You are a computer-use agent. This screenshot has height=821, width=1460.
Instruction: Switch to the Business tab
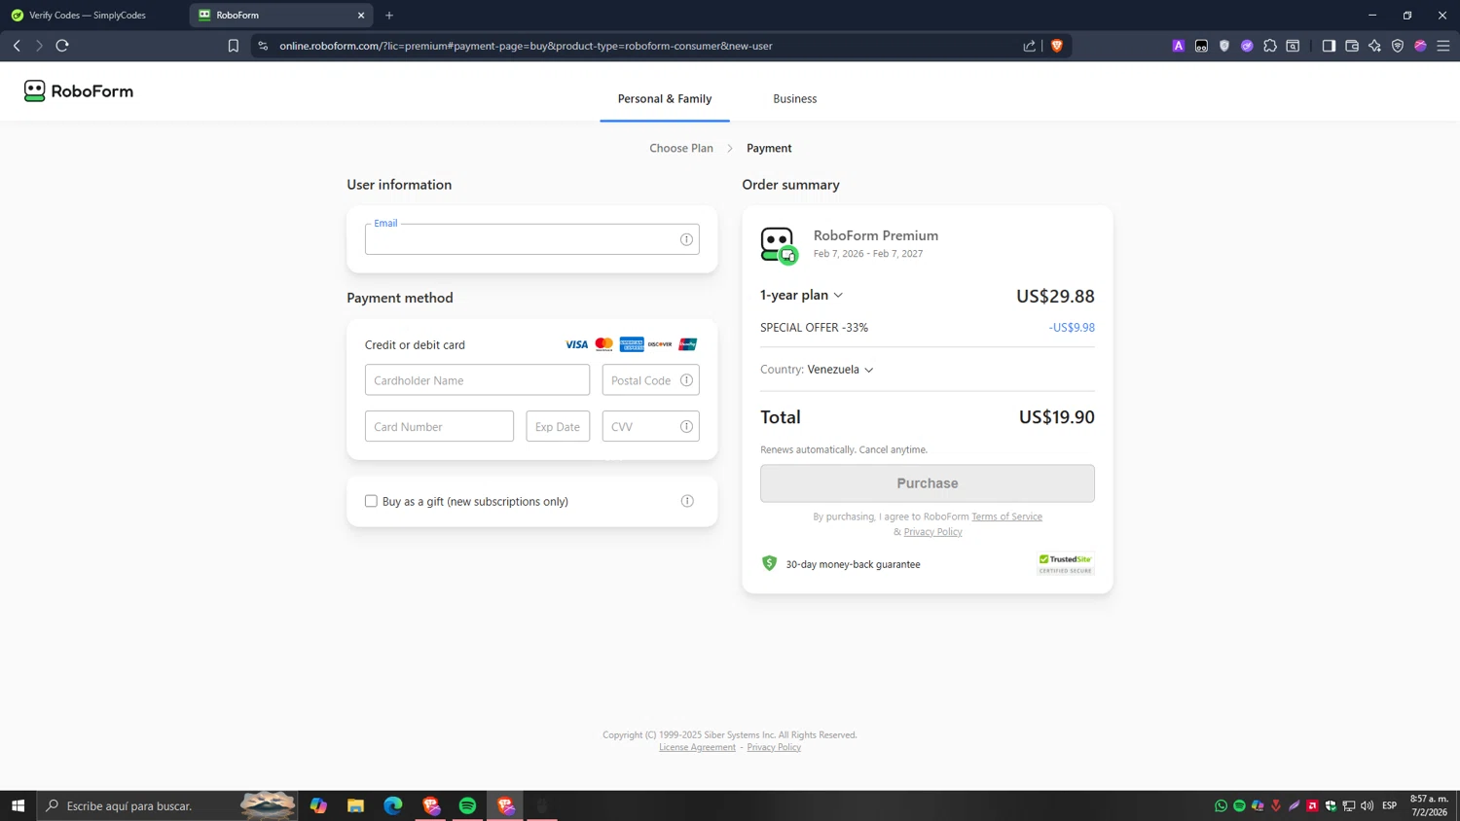tap(795, 98)
